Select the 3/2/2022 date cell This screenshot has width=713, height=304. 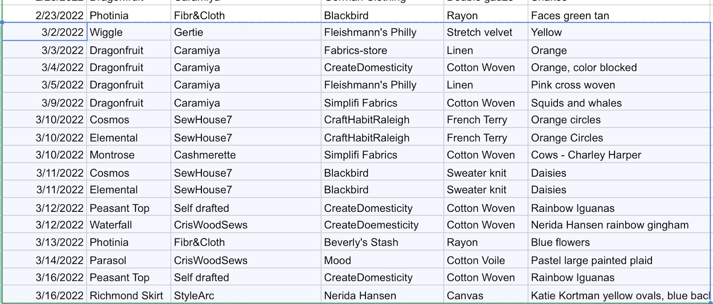(x=45, y=32)
